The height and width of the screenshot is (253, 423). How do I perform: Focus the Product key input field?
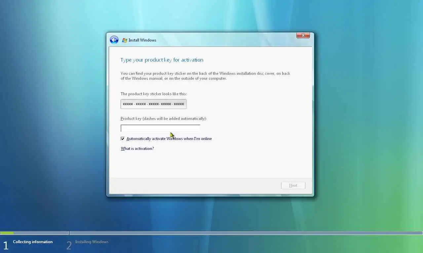click(160, 128)
